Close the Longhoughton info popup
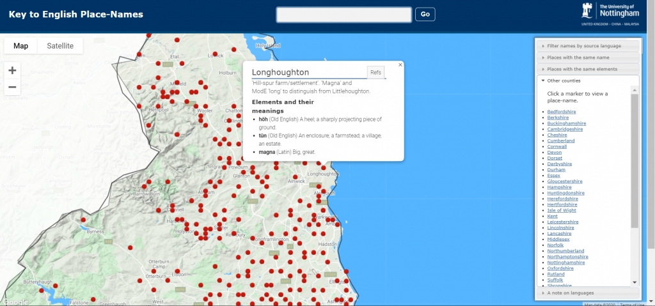Viewport: 655px width, 306px height. pyautogui.click(x=400, y=65)
